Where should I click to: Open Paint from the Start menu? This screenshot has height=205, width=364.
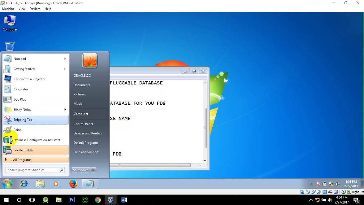click(36, 130)
